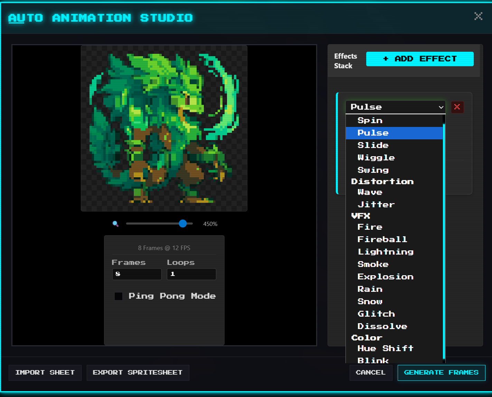Remove the Pulse effect with red X

(457, 107)
